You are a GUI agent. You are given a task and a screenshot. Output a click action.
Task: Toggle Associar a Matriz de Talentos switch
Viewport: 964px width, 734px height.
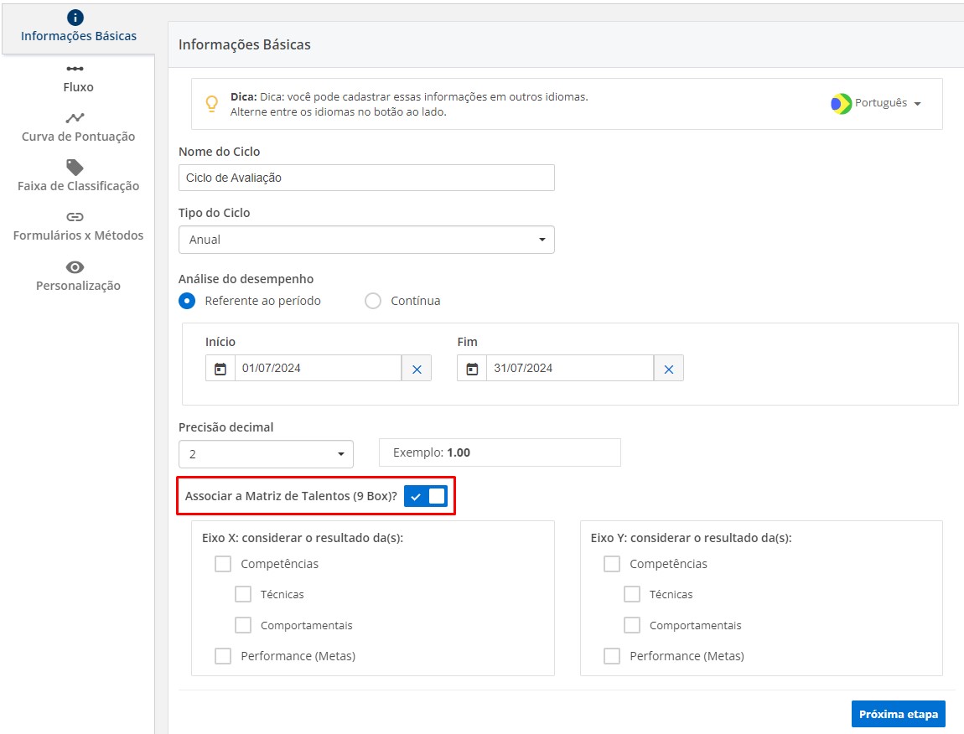426,496
